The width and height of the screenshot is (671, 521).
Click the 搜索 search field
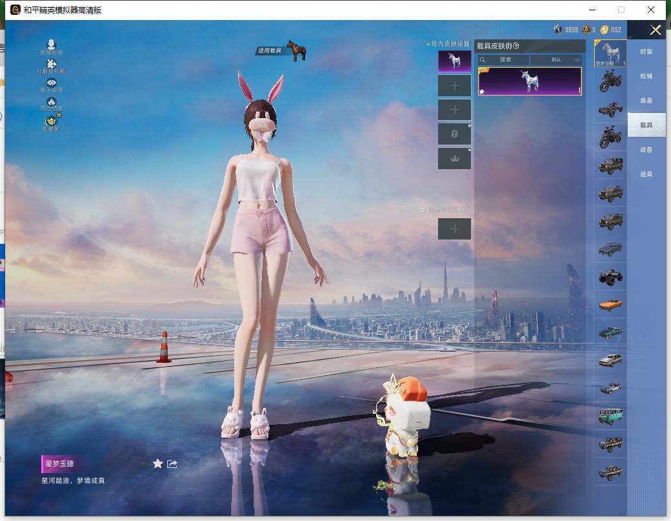coord(505,59)
